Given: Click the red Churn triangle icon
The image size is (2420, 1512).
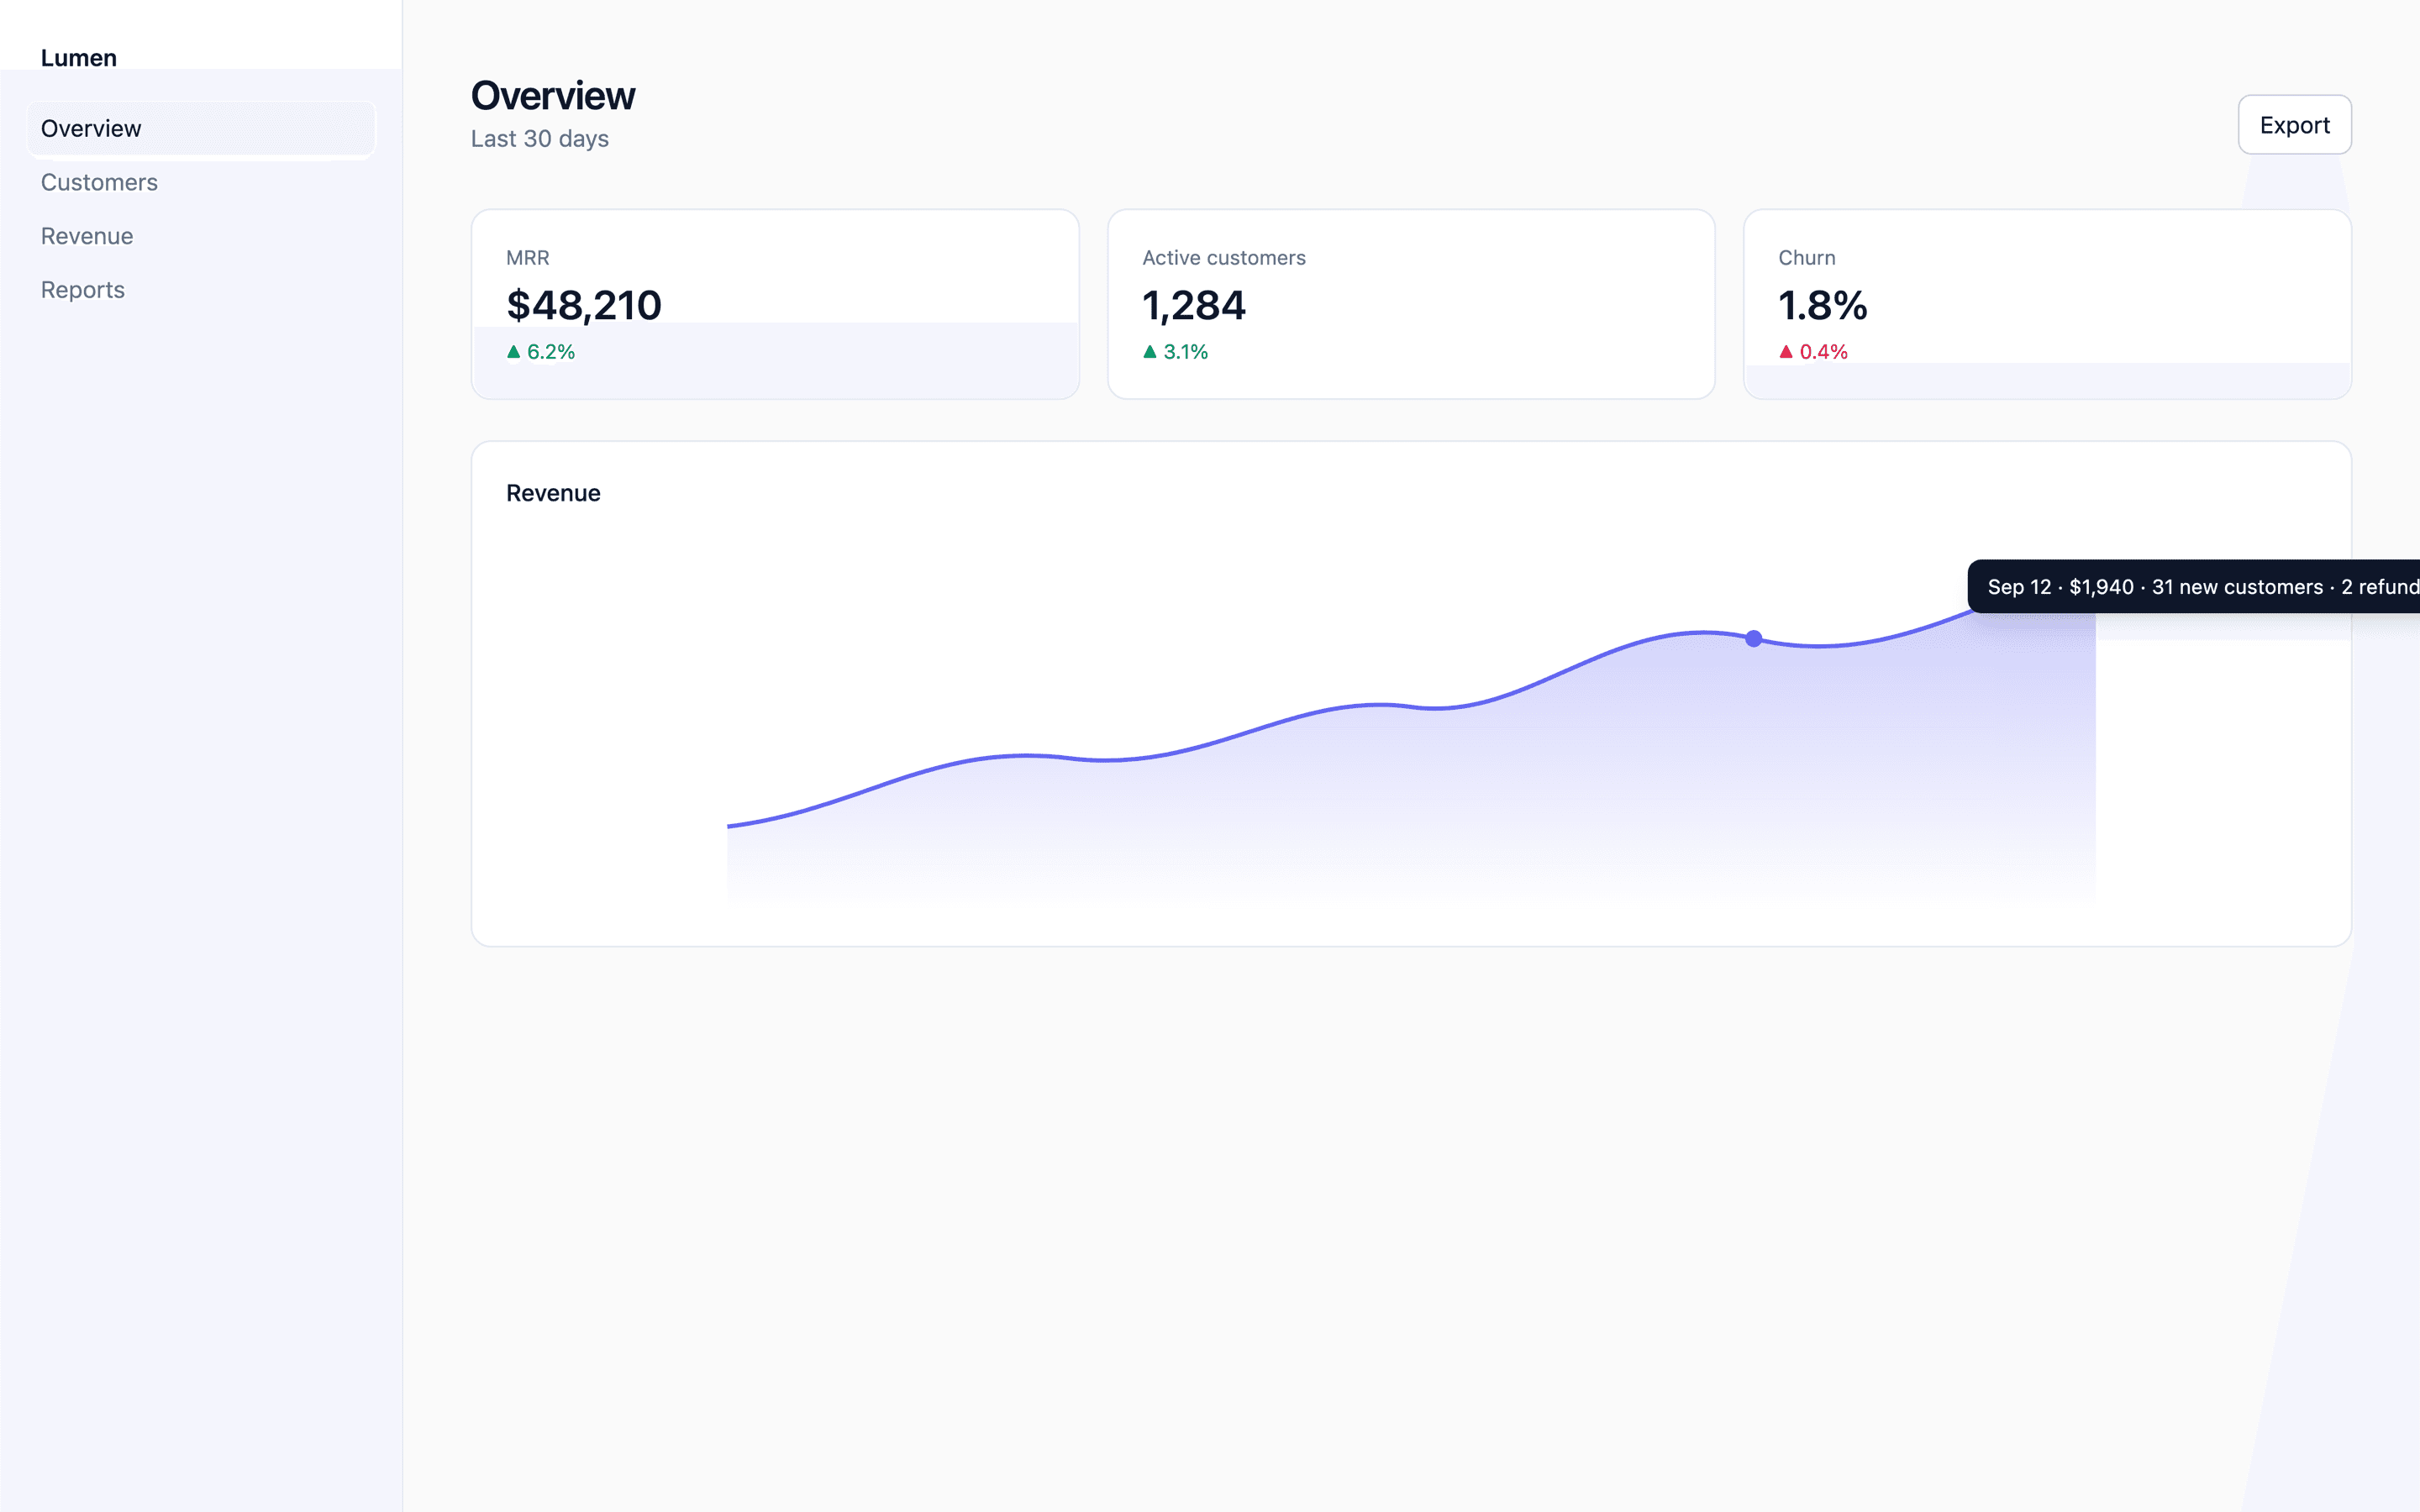Looking at the screenshot, I should [1786, 352].
